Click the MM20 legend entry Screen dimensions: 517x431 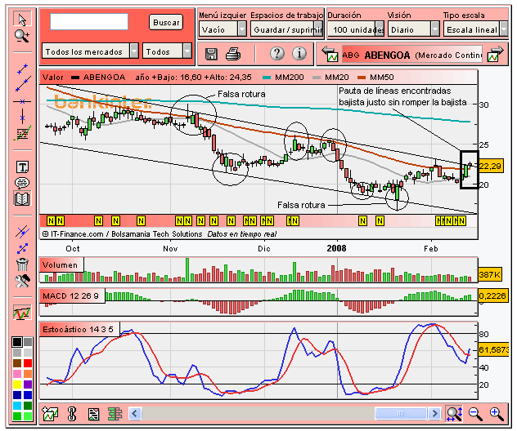click(x=330, y=78)
